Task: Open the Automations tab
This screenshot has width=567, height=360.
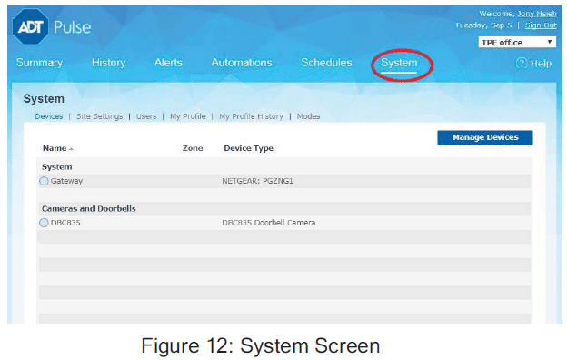Action: (x=242, y=63)
